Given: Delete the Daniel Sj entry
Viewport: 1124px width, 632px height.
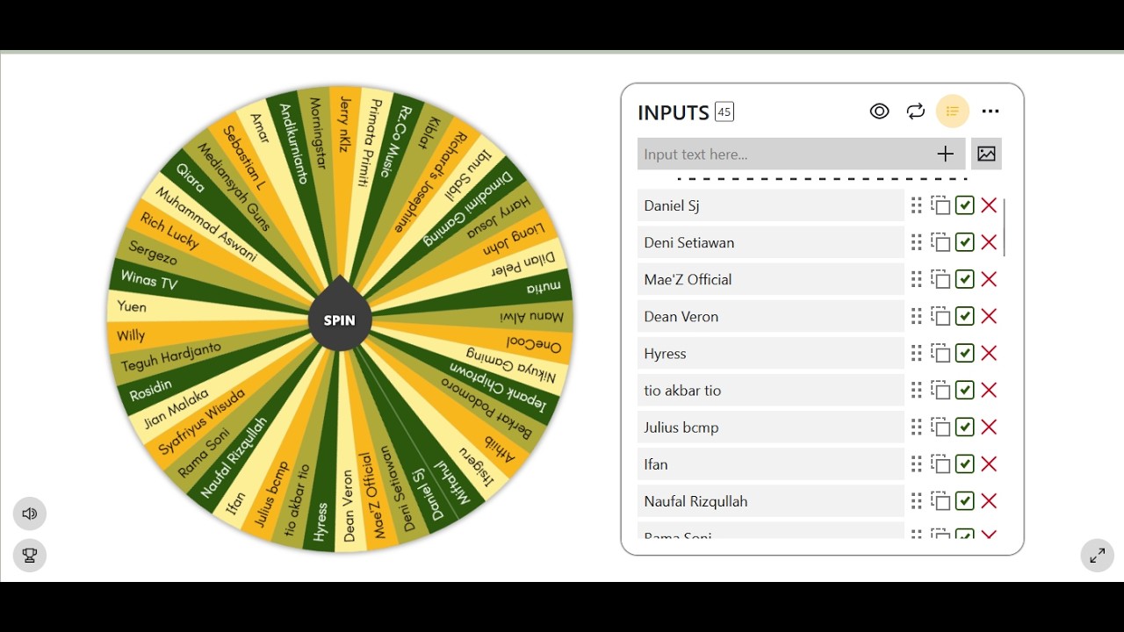Looking at the screenshot, I should click(989, 205).
